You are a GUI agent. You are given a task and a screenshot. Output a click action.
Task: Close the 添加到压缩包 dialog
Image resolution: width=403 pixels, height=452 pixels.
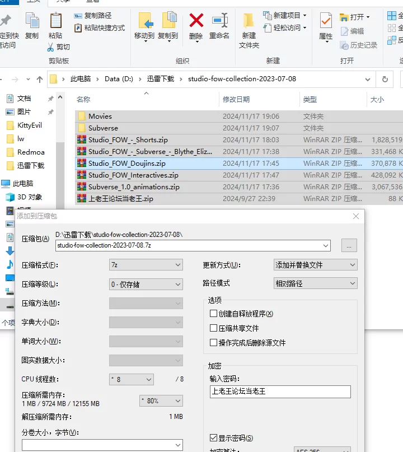click(356, 216)
